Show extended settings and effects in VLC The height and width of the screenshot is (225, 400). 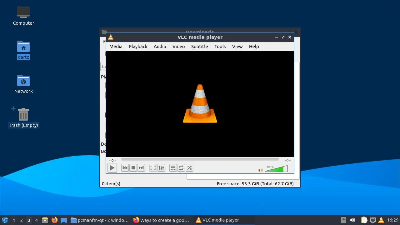click(161, 168)
